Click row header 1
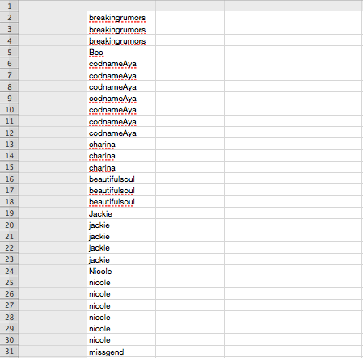The image size is (363, 358). (x=9, y=6)
